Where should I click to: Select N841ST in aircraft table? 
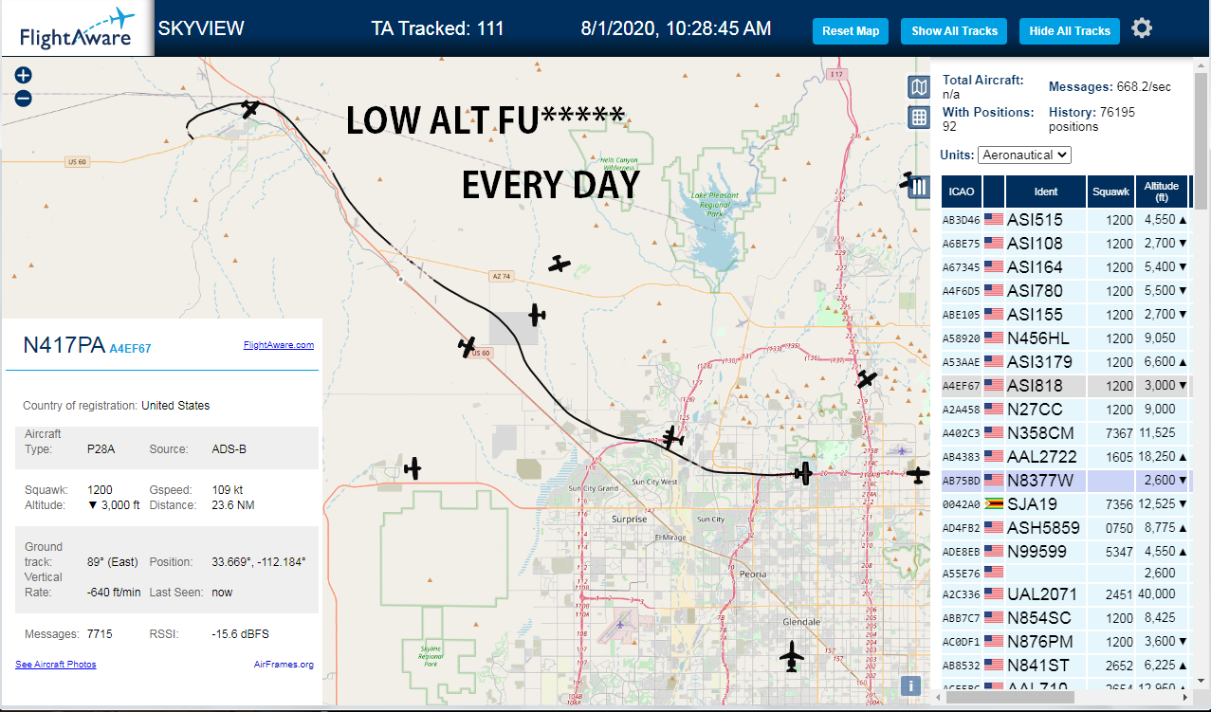[x=1037, y=666]
